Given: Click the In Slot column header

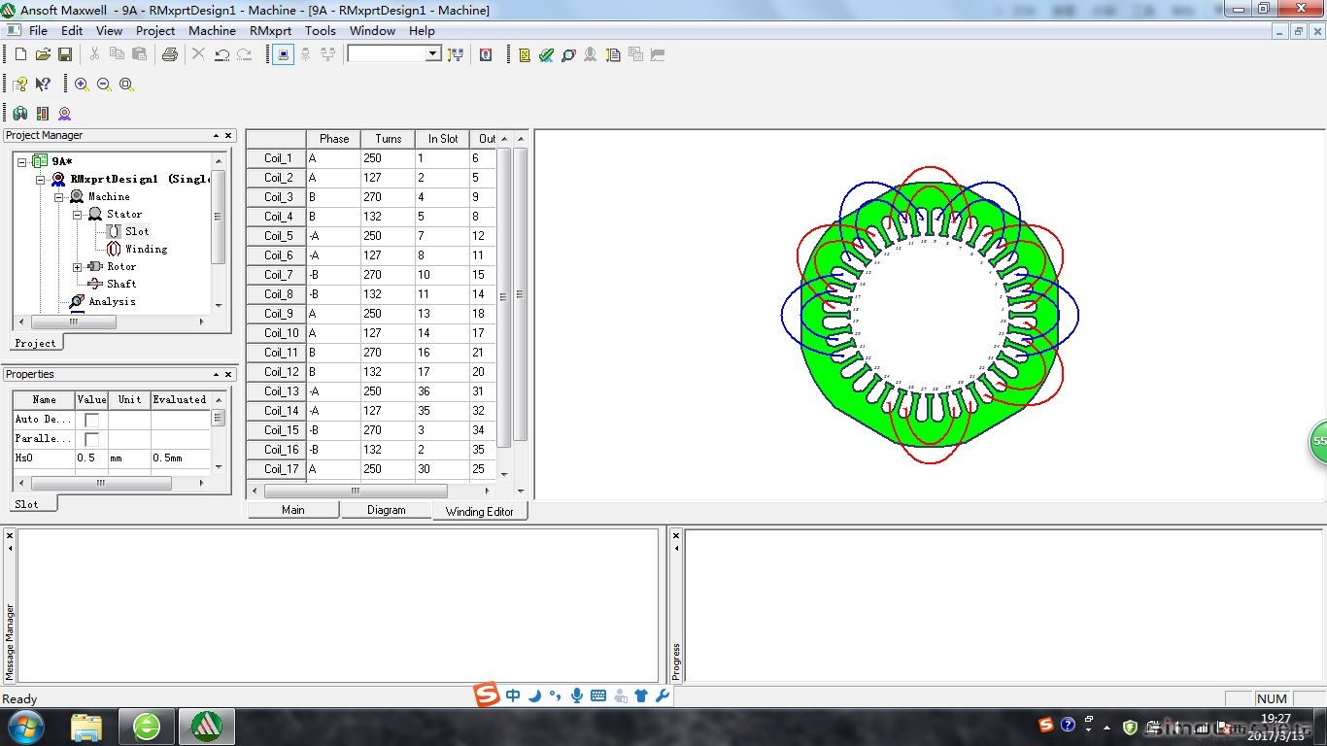Looking at the screenshot, I should click(442, 139).
